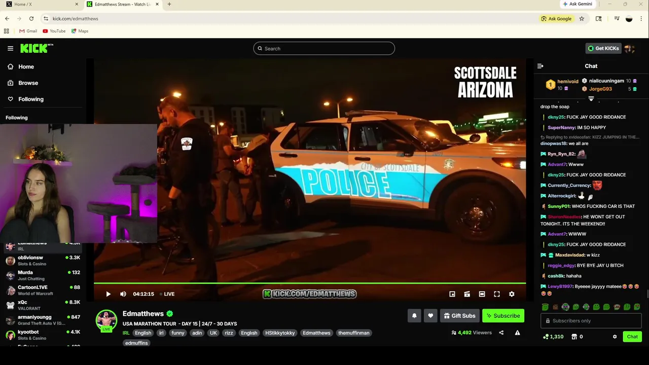Click the green video progress bar
This screenshot has width=649, height=365.
click(x=310, y=283)
